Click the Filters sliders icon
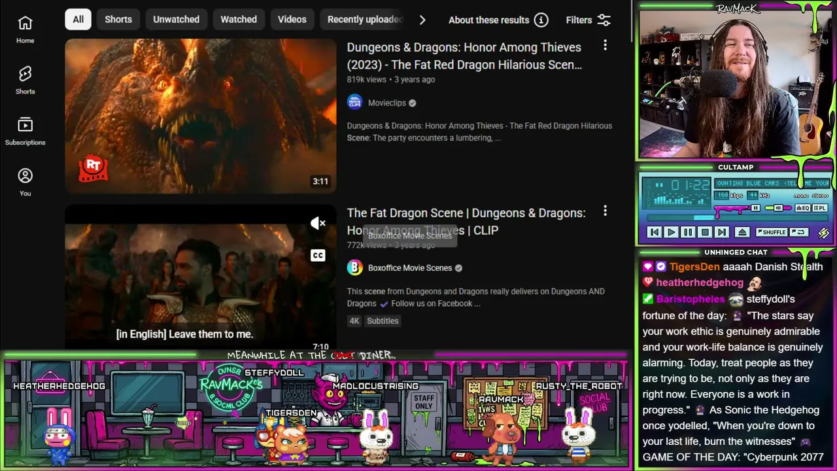 point(604,20)
